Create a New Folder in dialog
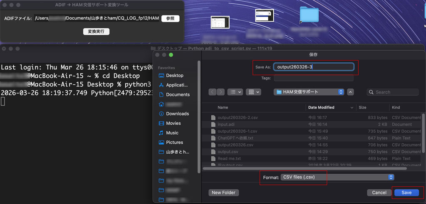 (223, 193)
